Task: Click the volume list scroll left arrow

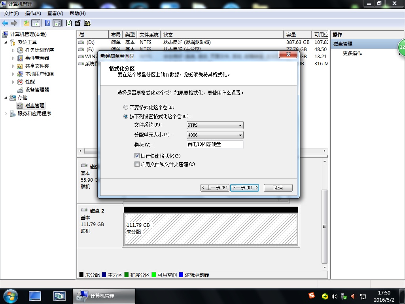Action: (80, 151)
